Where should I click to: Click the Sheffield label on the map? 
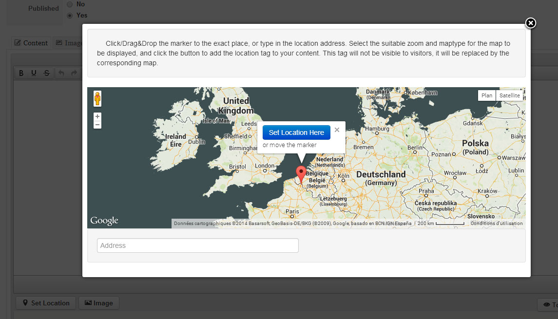(x=235, y=136)
